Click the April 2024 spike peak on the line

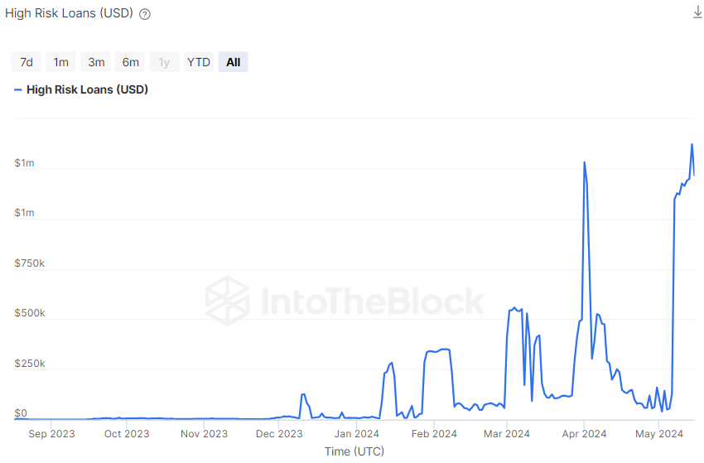pyautogui.click(x=585, y=162)
